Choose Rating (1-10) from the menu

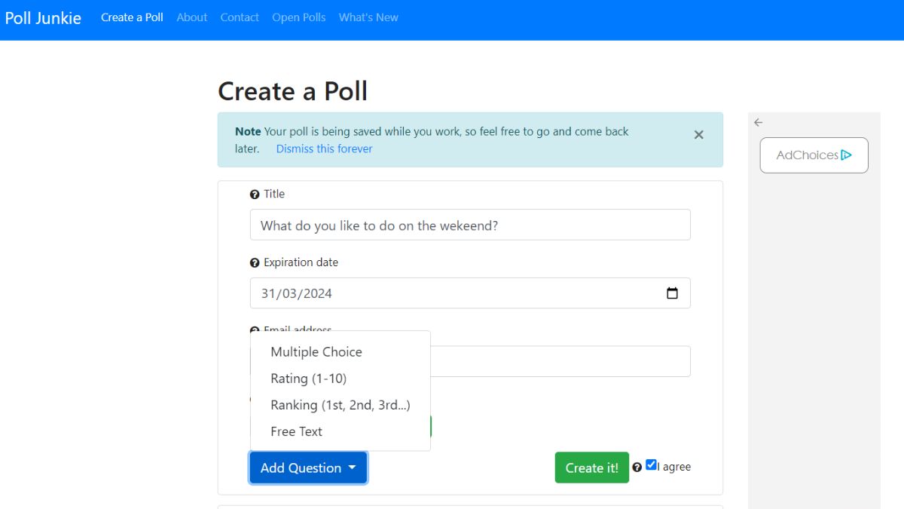[x=309, y=379]
